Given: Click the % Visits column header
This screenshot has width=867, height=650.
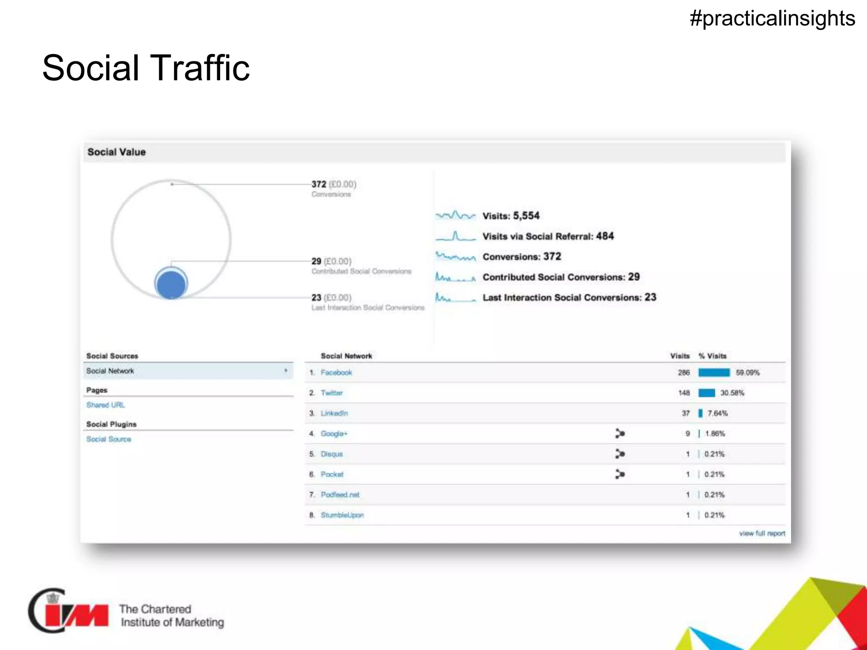Looking at the screenshot, I should point(712,356).
